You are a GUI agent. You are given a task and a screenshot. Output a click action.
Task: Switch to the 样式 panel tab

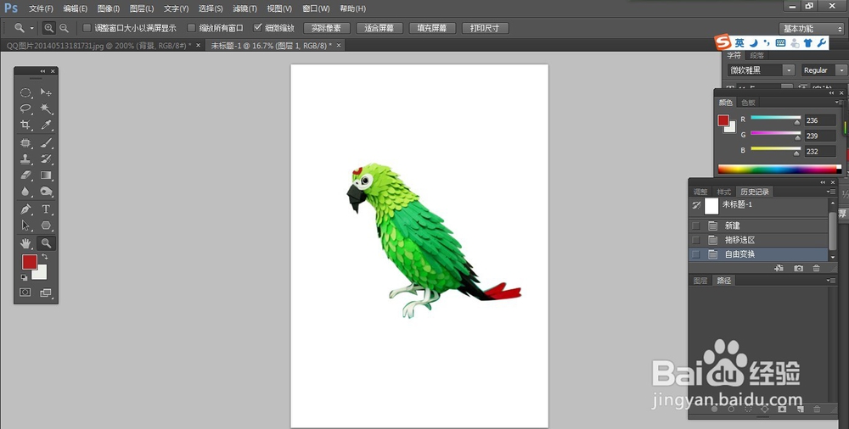[x=724, y=192]
